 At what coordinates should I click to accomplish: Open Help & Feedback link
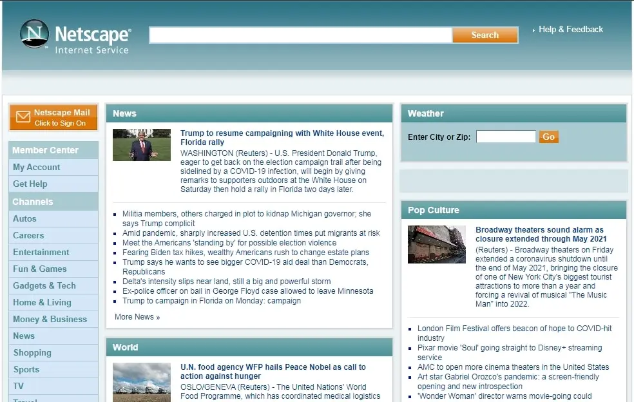click(570, 30)
